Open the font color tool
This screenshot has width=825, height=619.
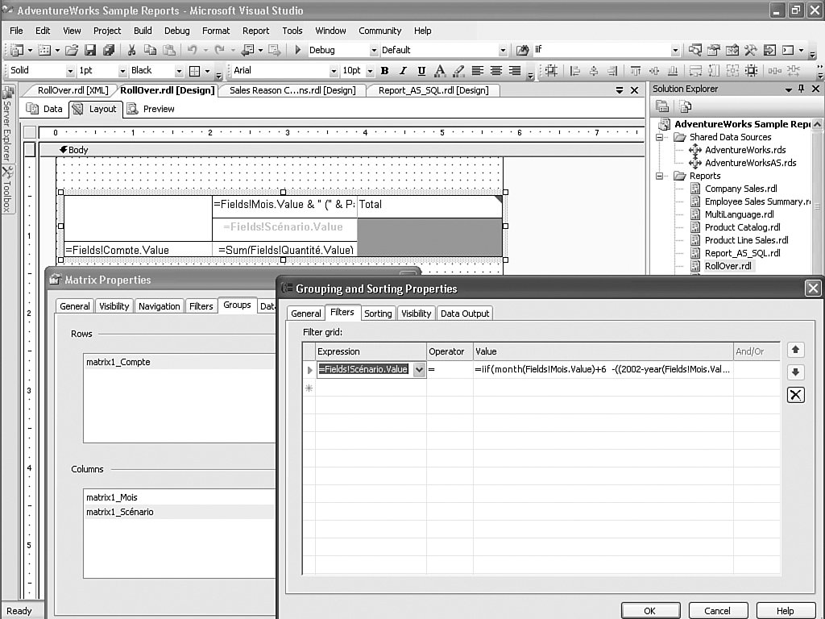[x=440, y=71]
